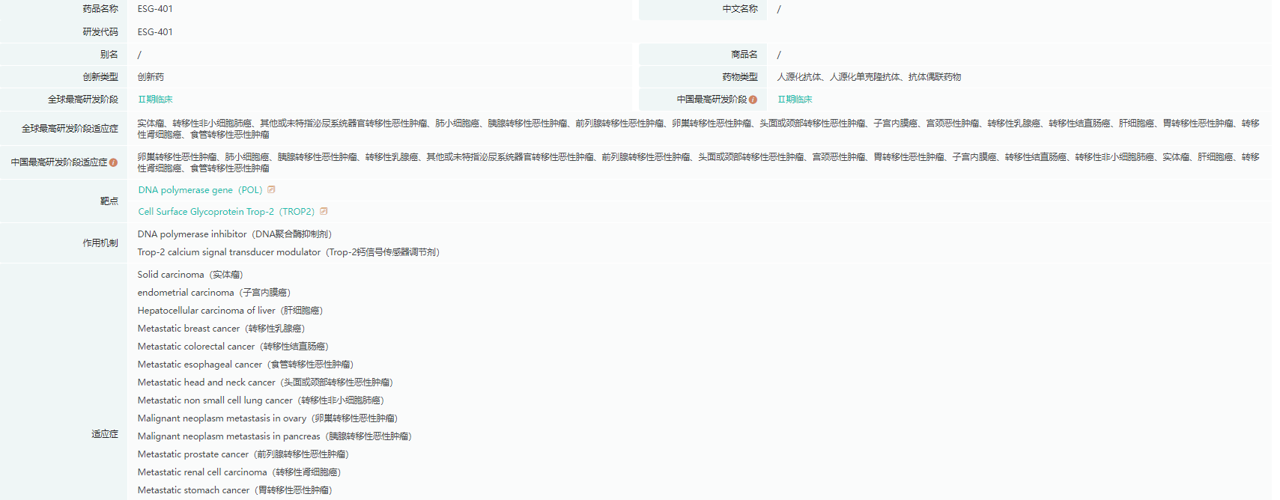Click the 研发代码 field label
This screenshot has width=1280, height=500.
100,32
